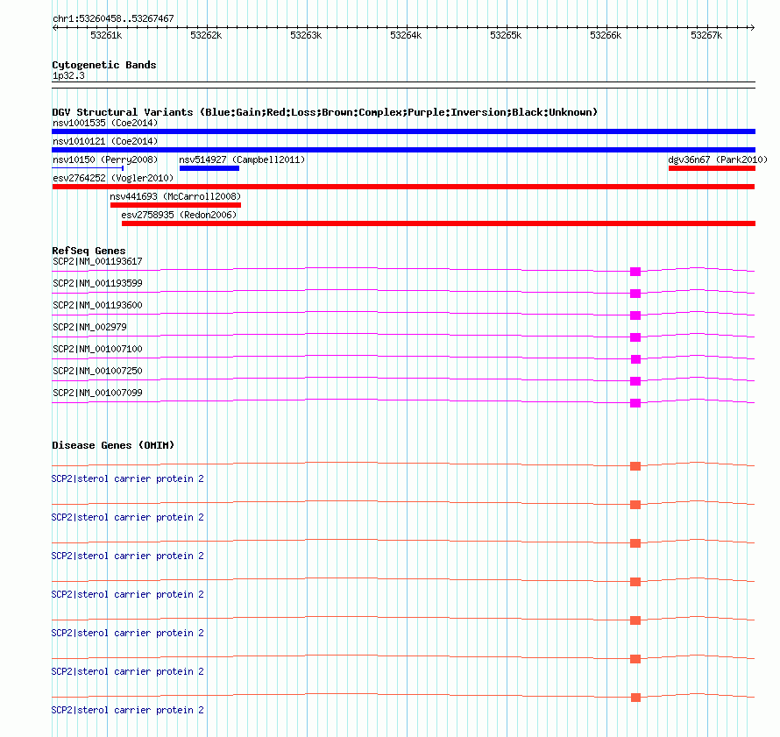The image size is (780, 737).
Task: Select the red bar under nsv441693
Action: [175, 205]
